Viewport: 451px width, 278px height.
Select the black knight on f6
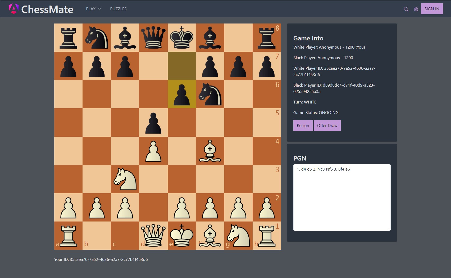coord(210,94)
